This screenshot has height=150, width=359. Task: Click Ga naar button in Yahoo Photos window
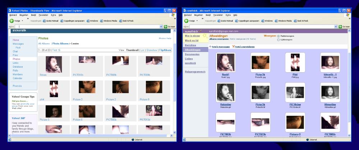point(170,27)
